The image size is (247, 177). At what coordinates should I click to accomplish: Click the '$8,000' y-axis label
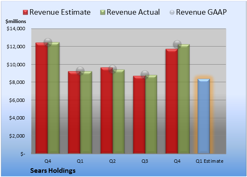(17, 82)
